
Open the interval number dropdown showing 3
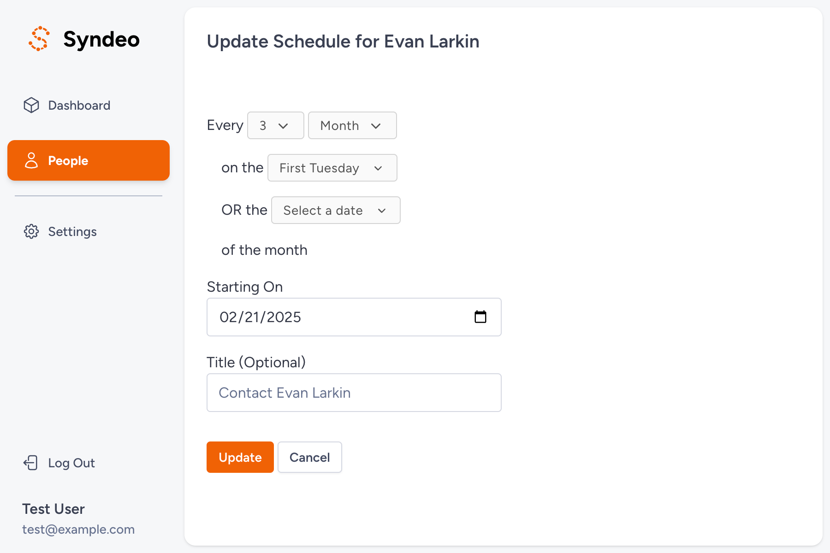(275, 125)
